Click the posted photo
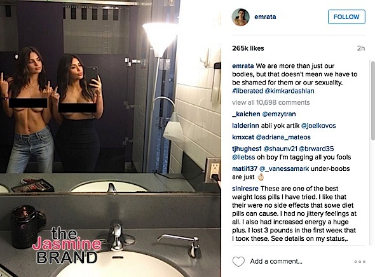Image resolution: width=375 pixels, height=277 pixels. pos(111,138)
